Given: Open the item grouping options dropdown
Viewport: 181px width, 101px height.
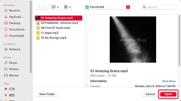Looking at the screenshot, I should pyautogui.click(x=67, y=7).
